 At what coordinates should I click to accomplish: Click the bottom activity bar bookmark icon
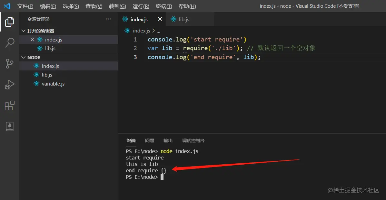(10, 126)
